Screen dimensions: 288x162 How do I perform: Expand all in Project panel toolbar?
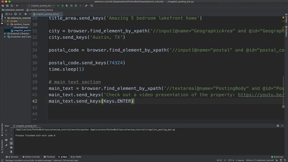click(x=20, y=14)
